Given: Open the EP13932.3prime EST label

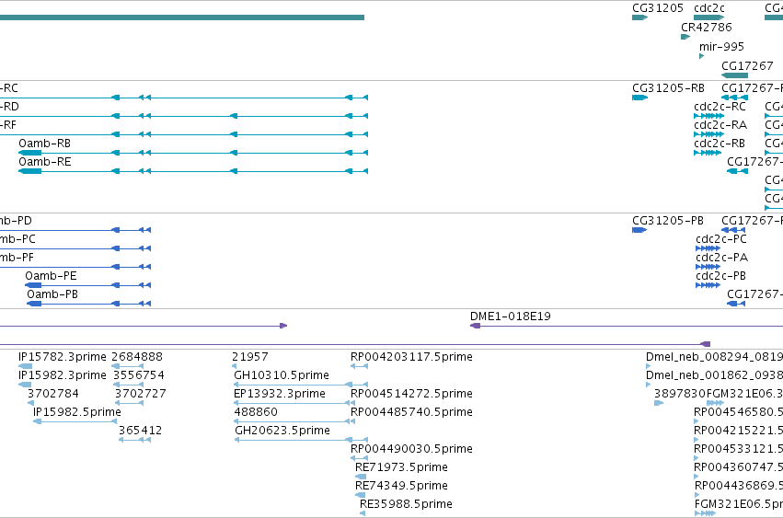Looking at the screenshot, I should [279, 394].
